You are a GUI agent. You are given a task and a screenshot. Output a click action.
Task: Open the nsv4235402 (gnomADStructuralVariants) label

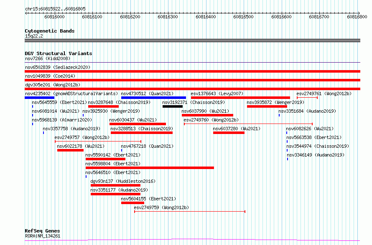coord(71,93)
